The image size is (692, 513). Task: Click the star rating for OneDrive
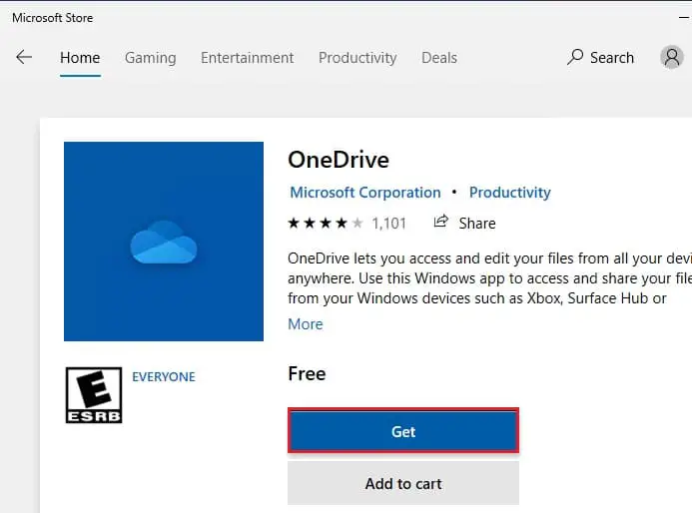(x=326, y=224)
